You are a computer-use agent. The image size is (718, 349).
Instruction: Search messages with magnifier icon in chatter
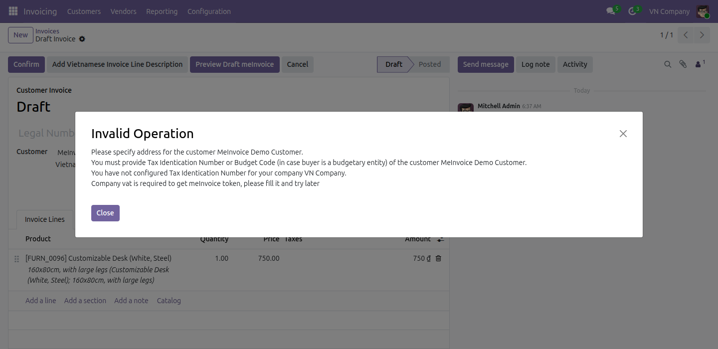coord(668,64)
